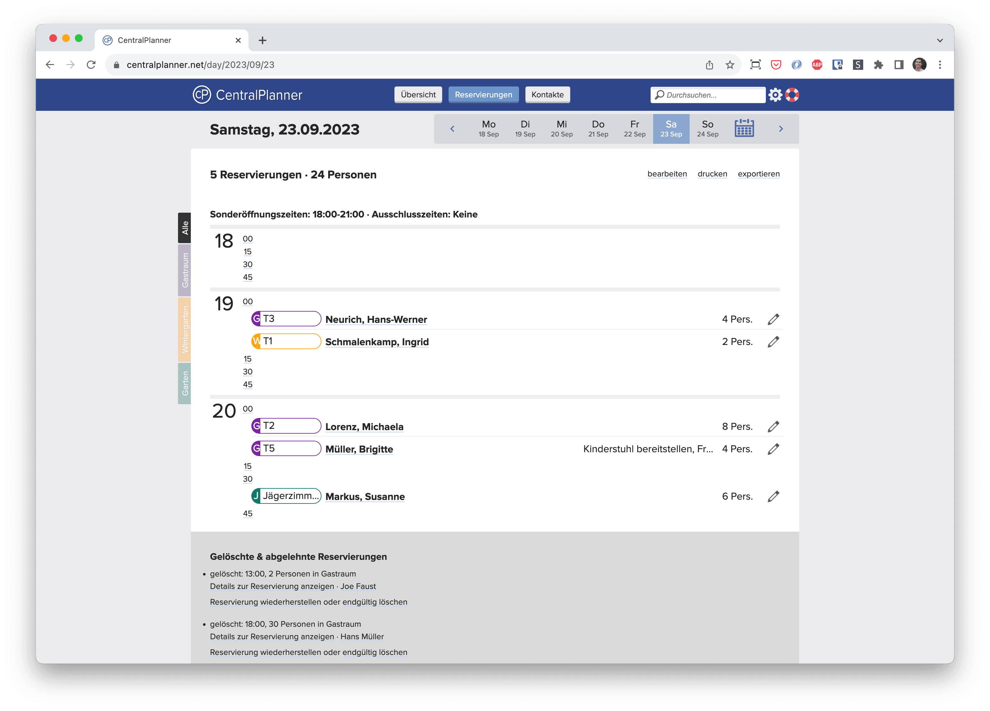Click the T5 table badge
This screenshot has height=711, width=990.
286,448
